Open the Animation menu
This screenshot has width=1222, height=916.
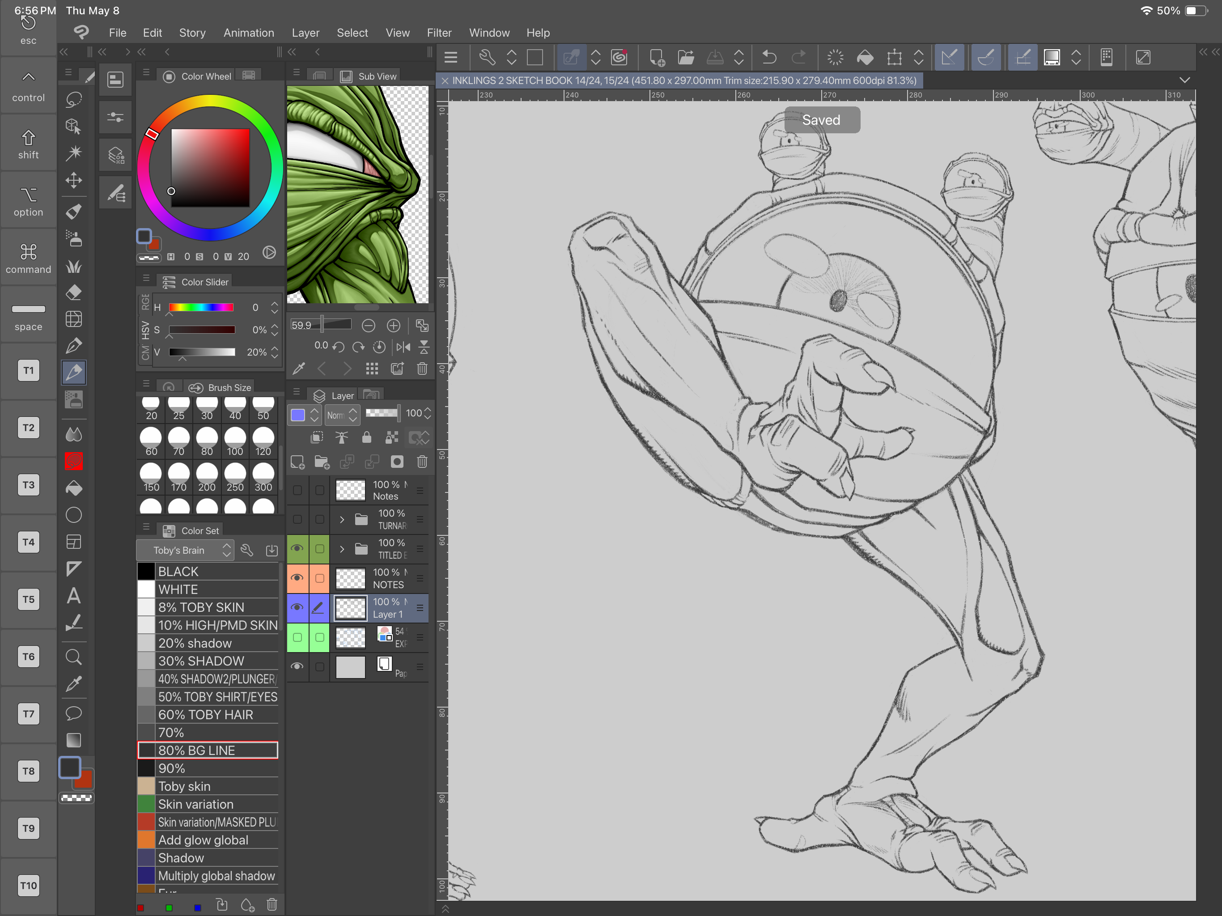tap(249, 33)
